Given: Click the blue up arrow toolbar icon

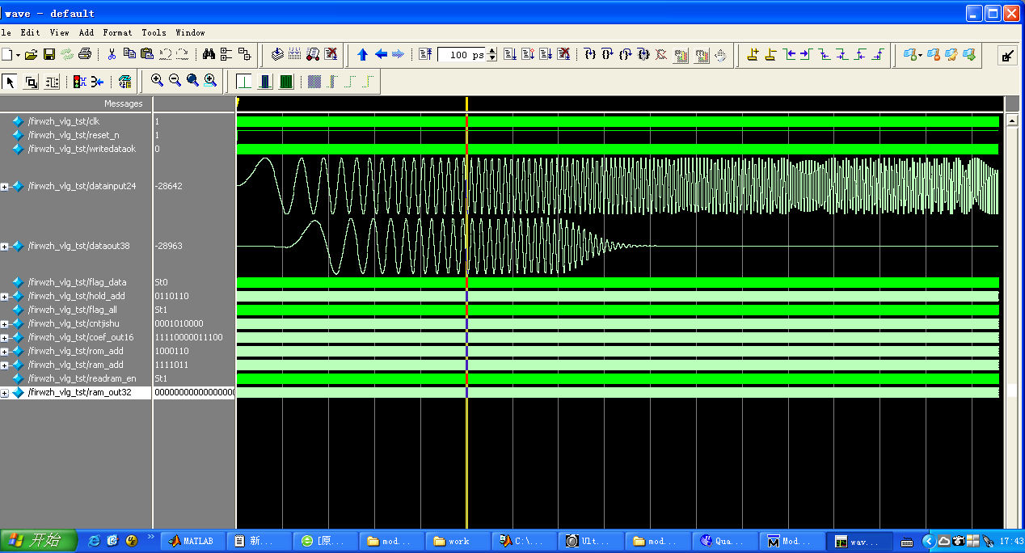Looking at the screenshot, I should coord(362,54).
